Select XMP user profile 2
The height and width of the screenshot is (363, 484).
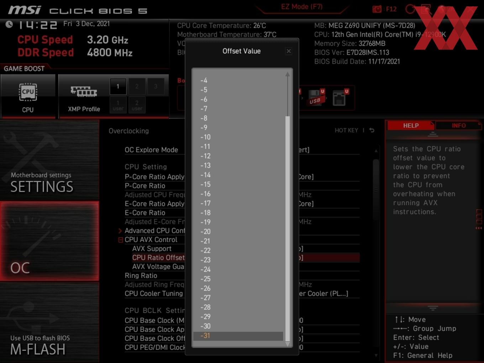137,105
